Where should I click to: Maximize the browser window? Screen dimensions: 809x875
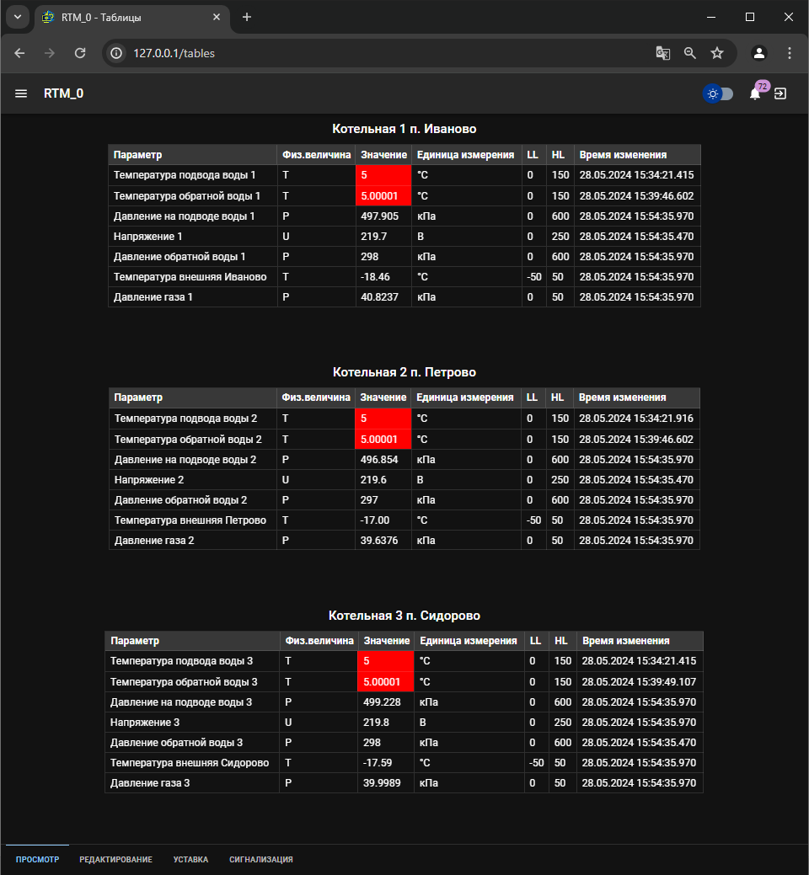pyautogui.click(x=750, y=17)
